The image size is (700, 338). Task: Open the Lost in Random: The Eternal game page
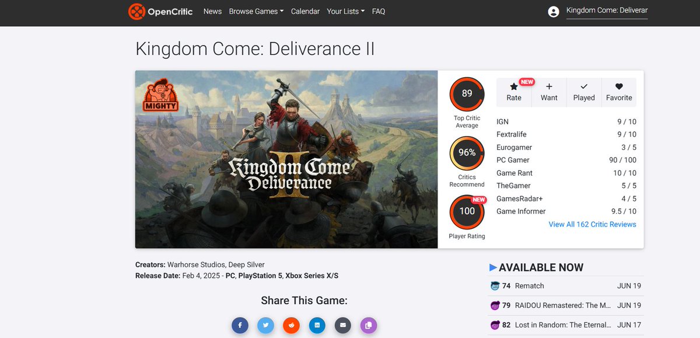coord(563,325)
